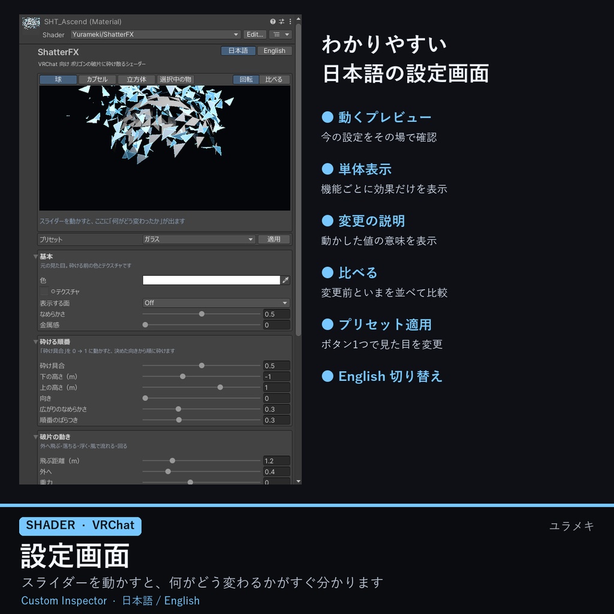Click the eyedropper next to the color field
This screenshot has width=614, height=614.
tap(285, 280)
